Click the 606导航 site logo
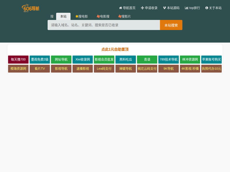 (30, 8)
